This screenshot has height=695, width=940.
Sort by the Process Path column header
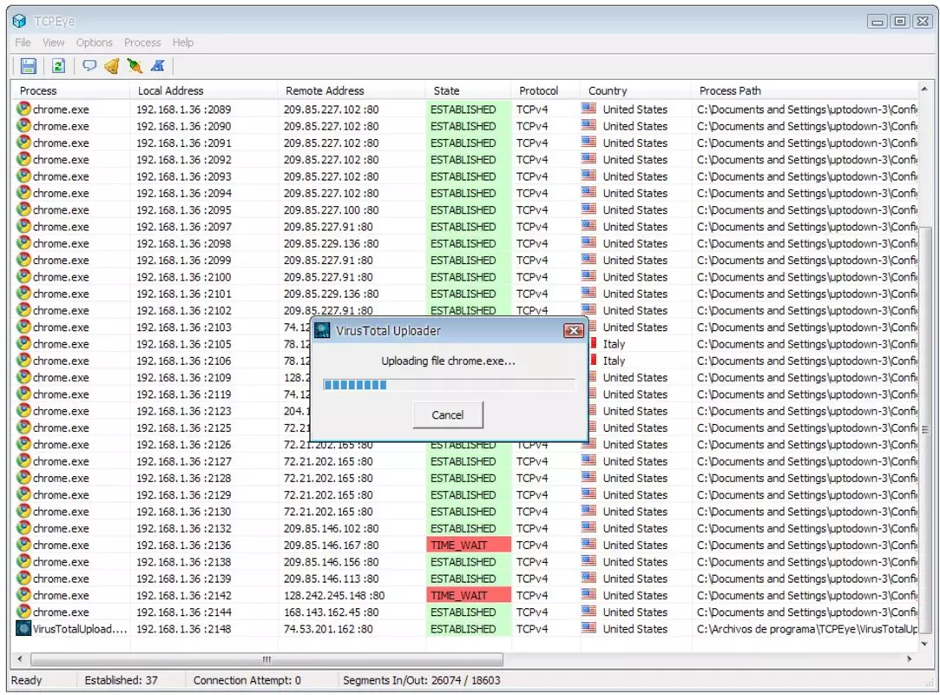tap(805, 90)
